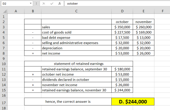The height and width of the screenshot is (110, 170).
Task: Select the equals sign cell in row 15
Action: 33,90
